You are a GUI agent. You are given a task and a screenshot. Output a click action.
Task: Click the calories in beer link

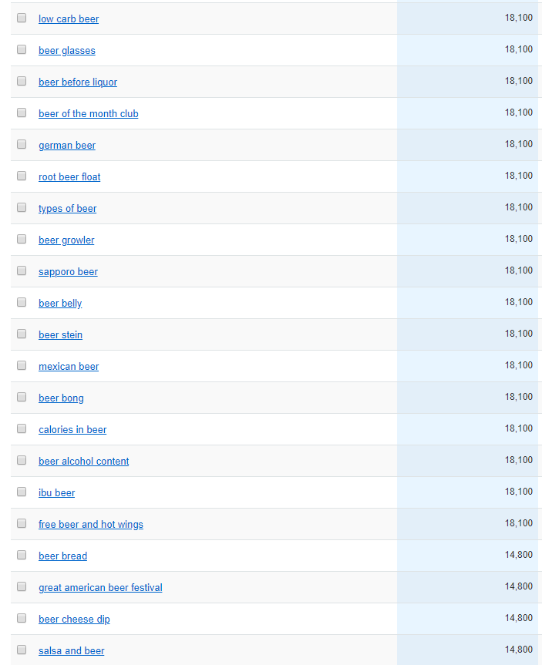click(x=72, y=429)
